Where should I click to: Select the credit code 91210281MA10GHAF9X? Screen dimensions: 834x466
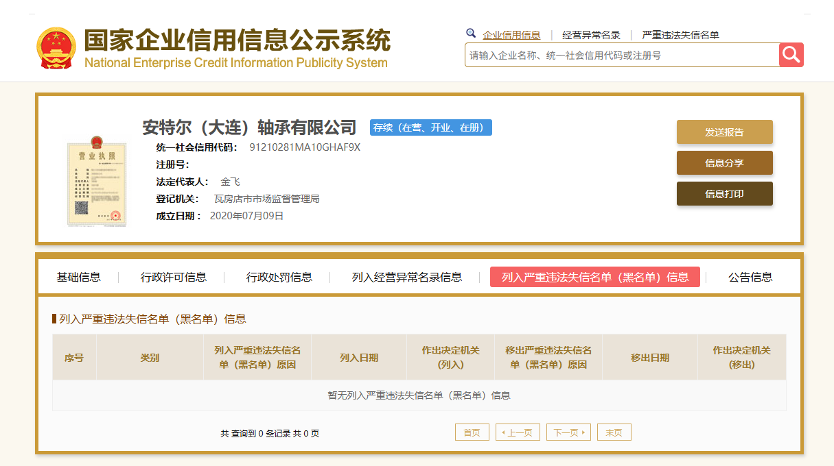click(305, 147)
